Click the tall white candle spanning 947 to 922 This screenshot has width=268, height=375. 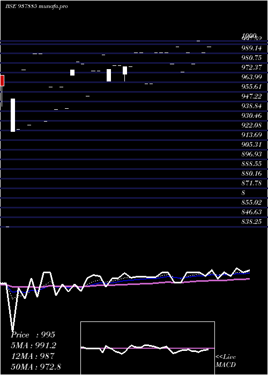pyautogui.click(x=13, y=115)
